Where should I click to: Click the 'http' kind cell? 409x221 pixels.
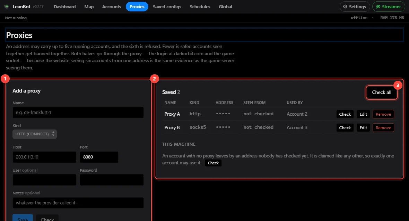click(195, 114)
